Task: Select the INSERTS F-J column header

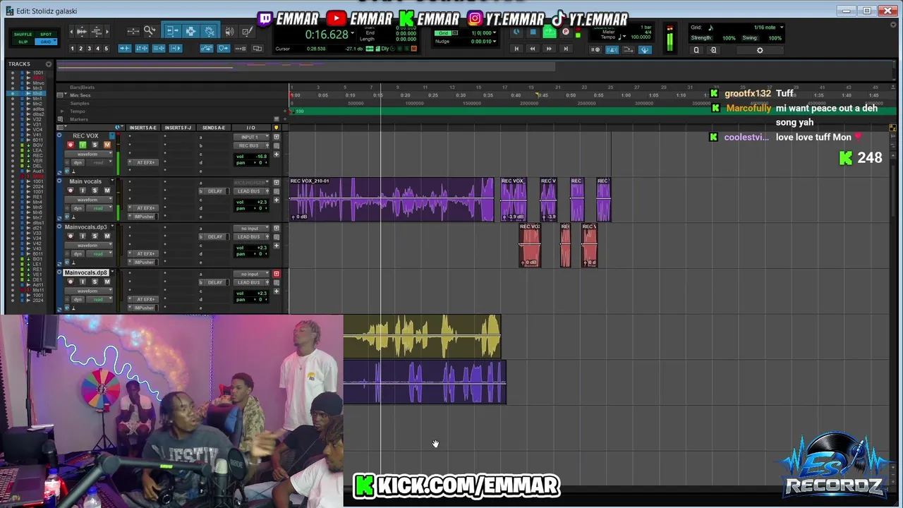Action: (x=178, y=128)
